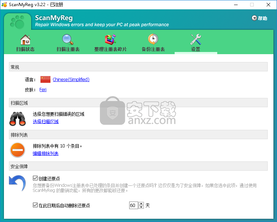Open the 选择扫描区域 link
Image resolution: width=277 pixels, height=222 pixels.
tap(45, 122)
